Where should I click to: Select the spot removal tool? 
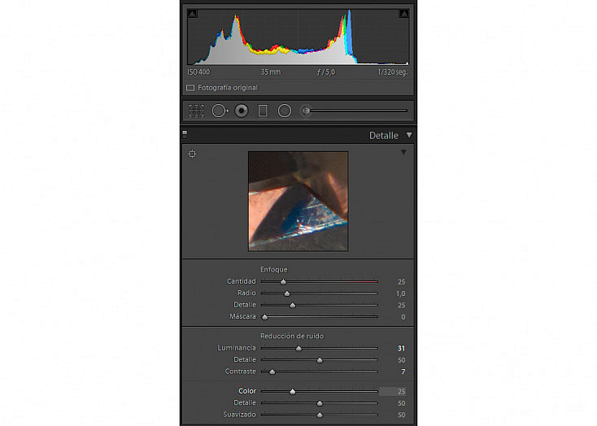[x=220, y=111]
